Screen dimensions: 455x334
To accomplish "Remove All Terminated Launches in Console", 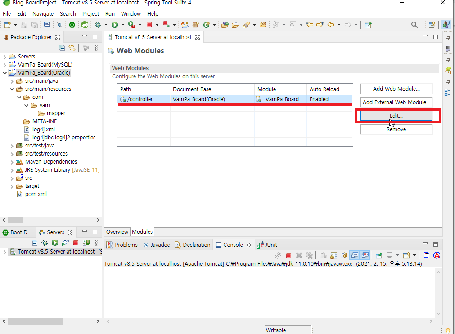I will pos(309,255).
